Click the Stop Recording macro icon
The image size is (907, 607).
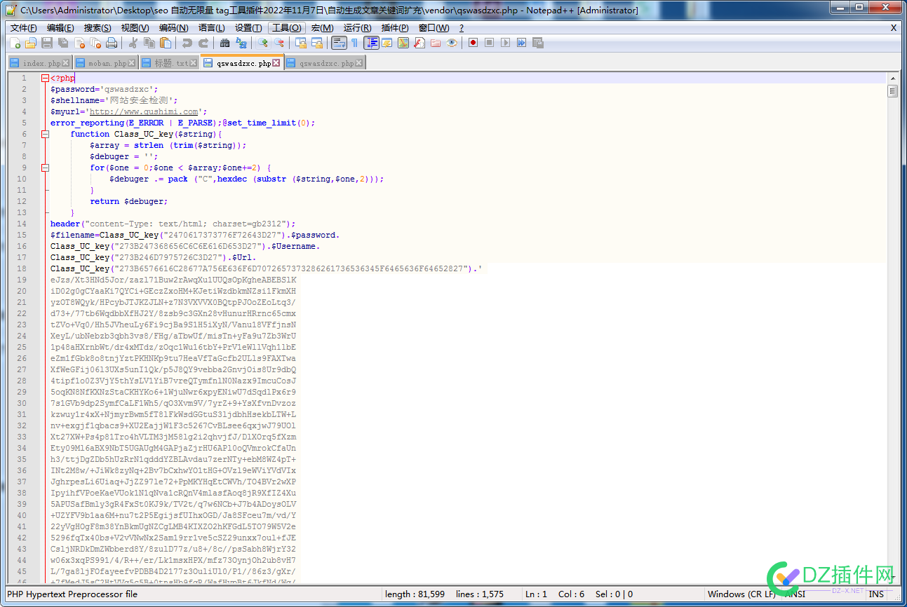tap(489, 43)
